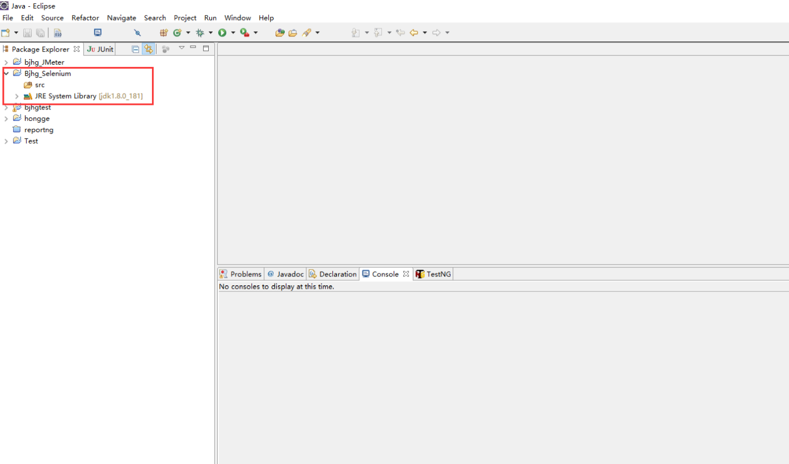Click the Open Type icon
This screenshot has width=789, height=464.
pos(280,33)
